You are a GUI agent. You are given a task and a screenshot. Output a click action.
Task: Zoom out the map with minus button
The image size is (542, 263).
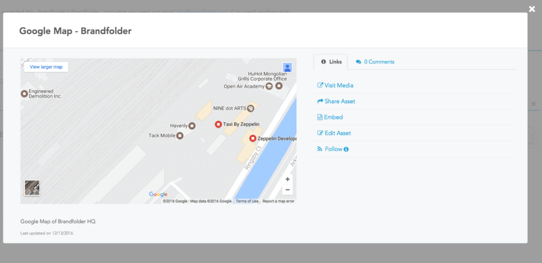click(287, 189)
